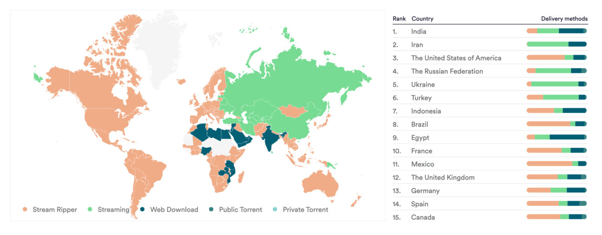Click the Private Torrent legend dot
Viewport: 602px width, 235px height.
tap(275, 210)
